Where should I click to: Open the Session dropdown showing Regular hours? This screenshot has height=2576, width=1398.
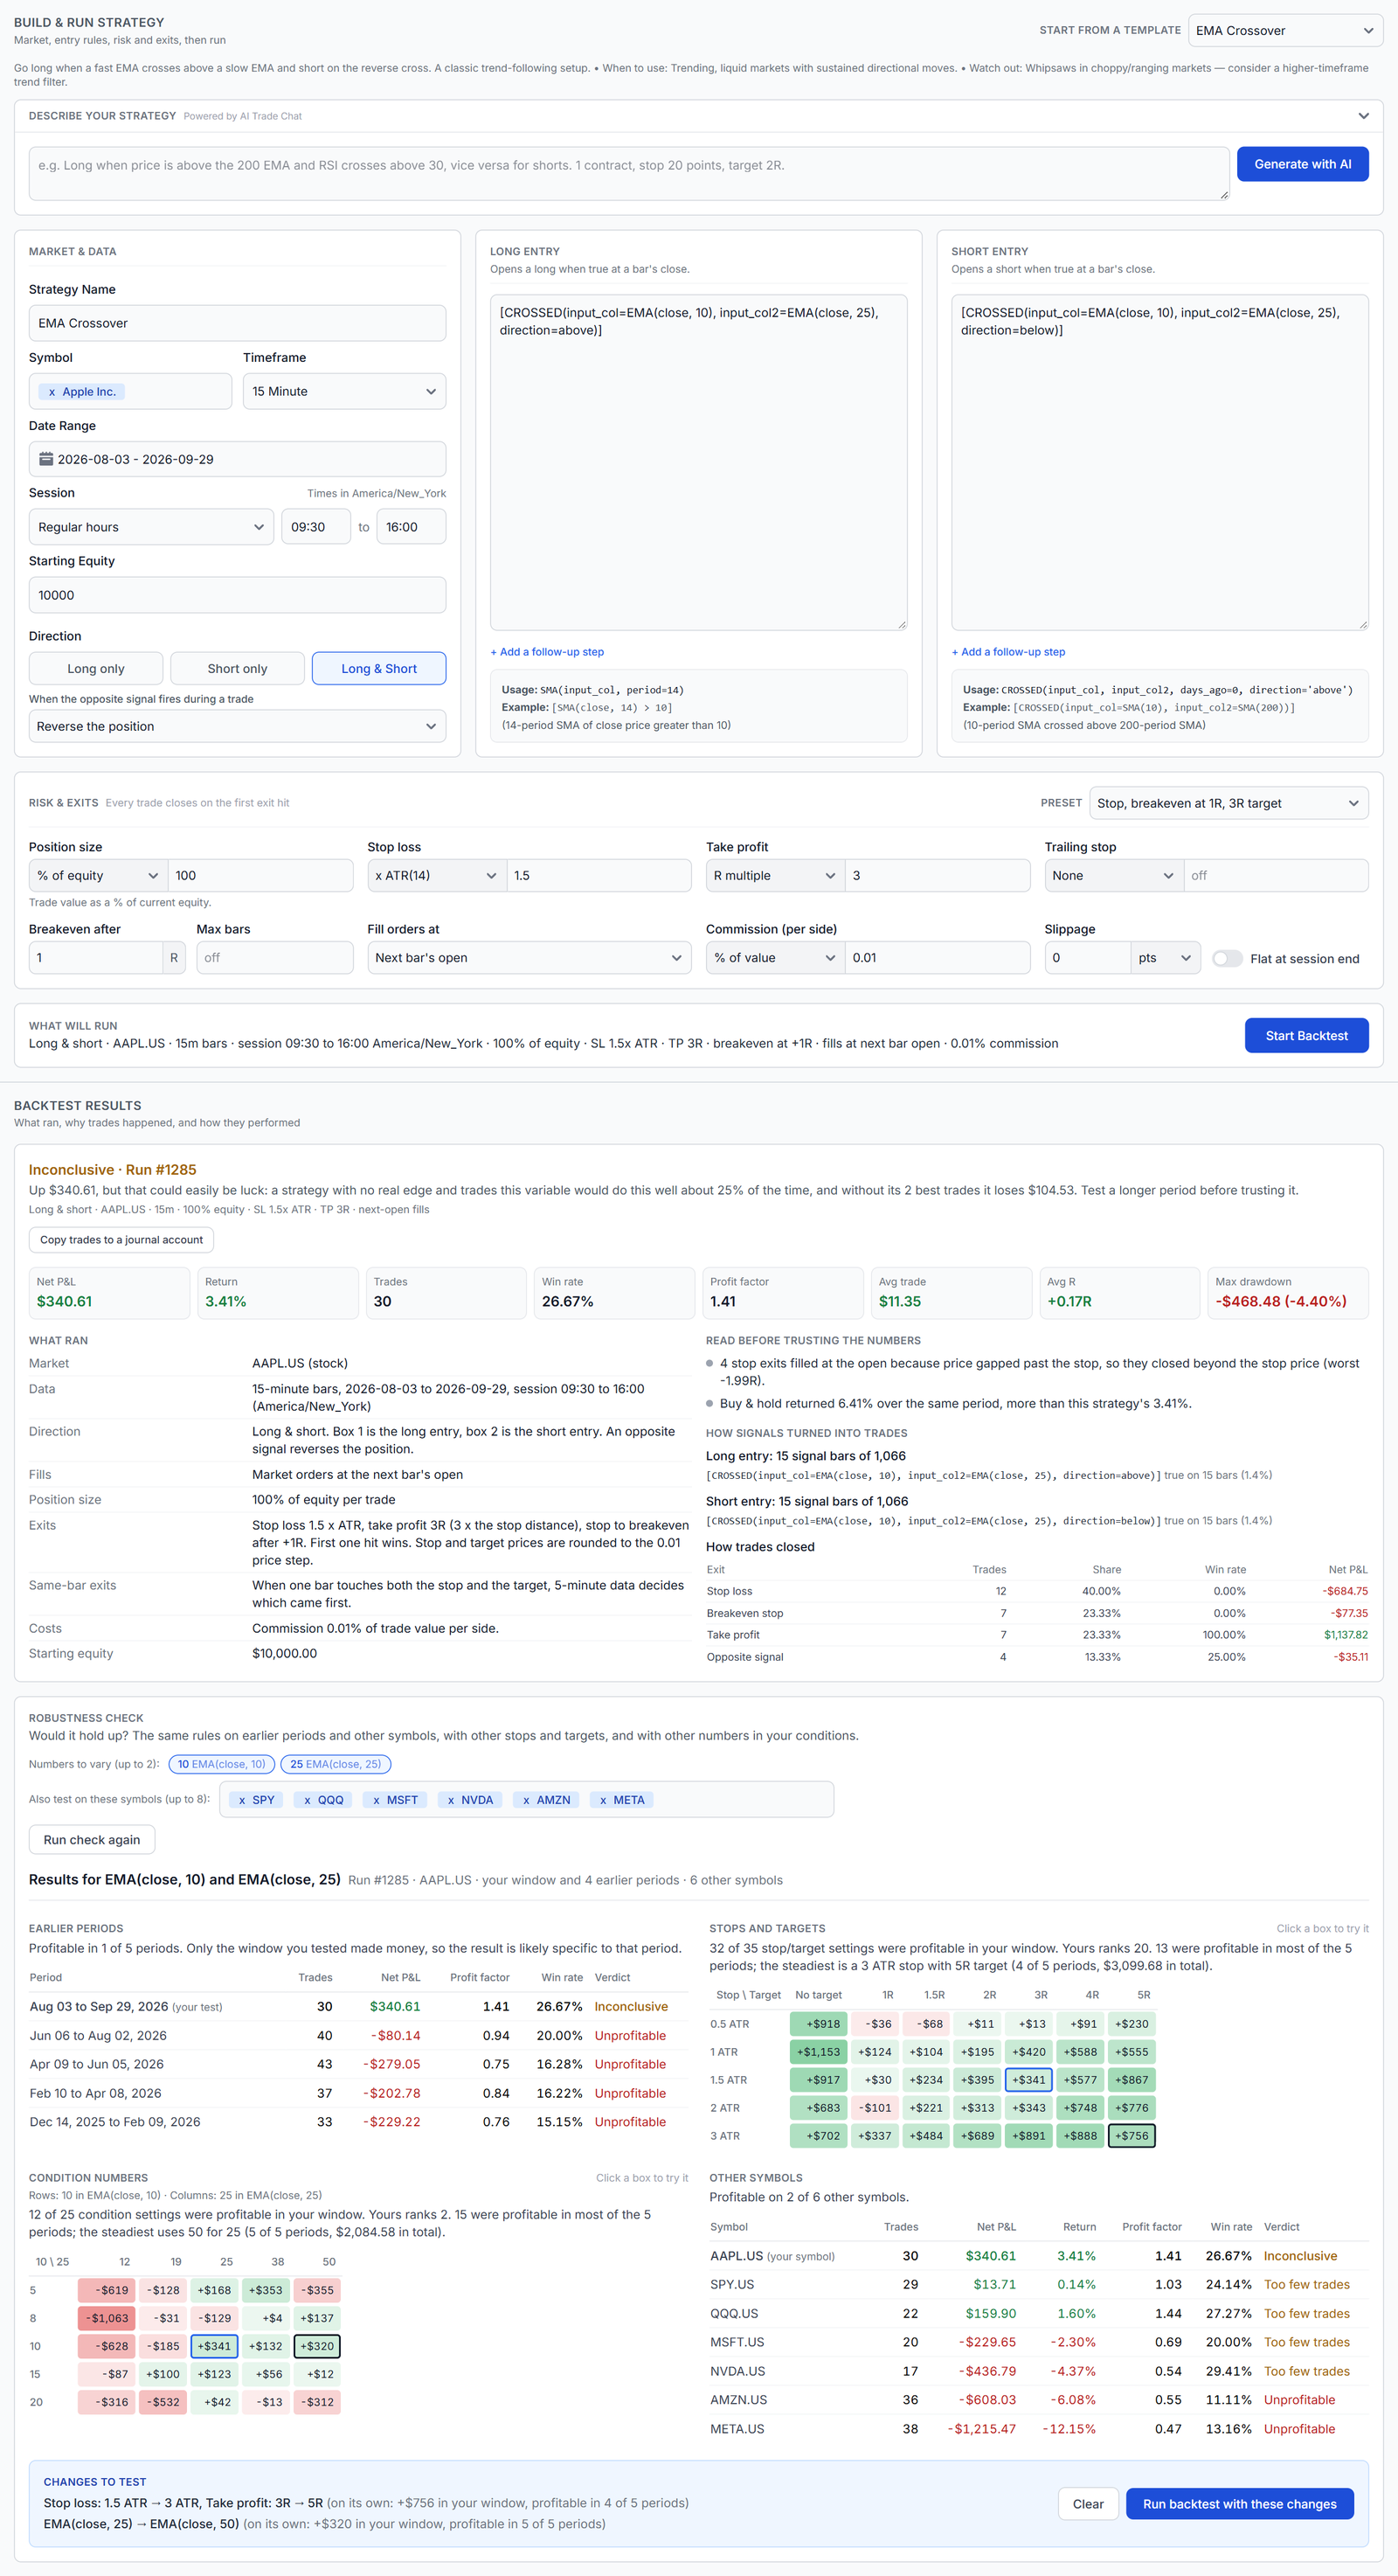(151, 527)
